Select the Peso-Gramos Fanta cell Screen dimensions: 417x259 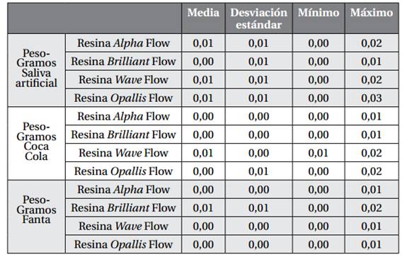[36, 217]
